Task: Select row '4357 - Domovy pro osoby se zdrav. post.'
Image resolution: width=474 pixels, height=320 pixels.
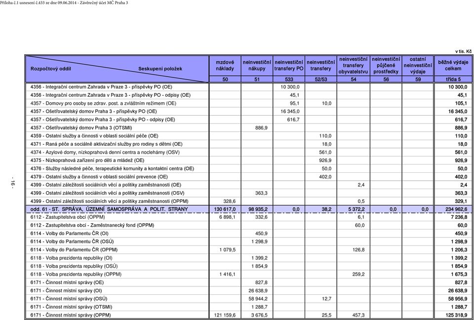Action: click(248, 103)
